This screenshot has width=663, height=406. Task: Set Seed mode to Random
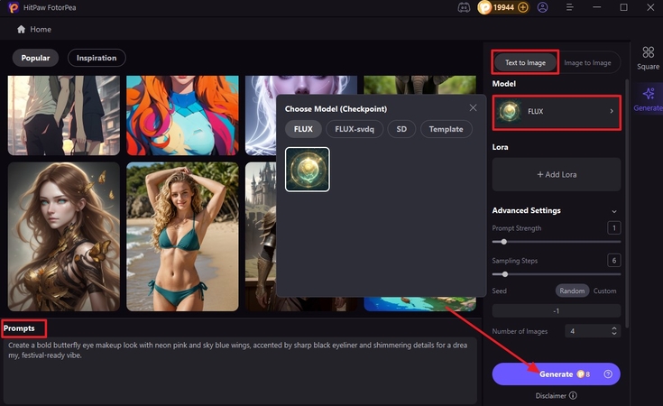coord(572,291)
